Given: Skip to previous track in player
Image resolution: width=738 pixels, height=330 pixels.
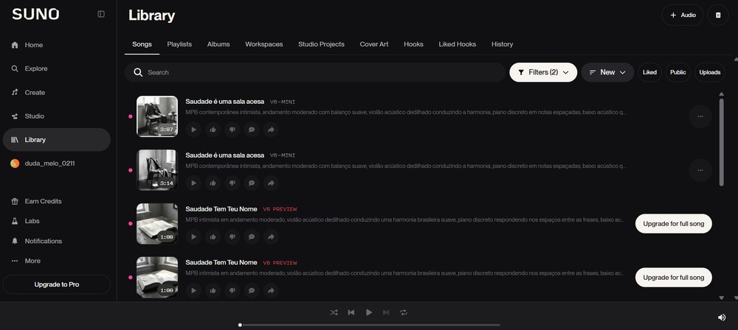Looking at the screenshot, I should tap(351, 312).
